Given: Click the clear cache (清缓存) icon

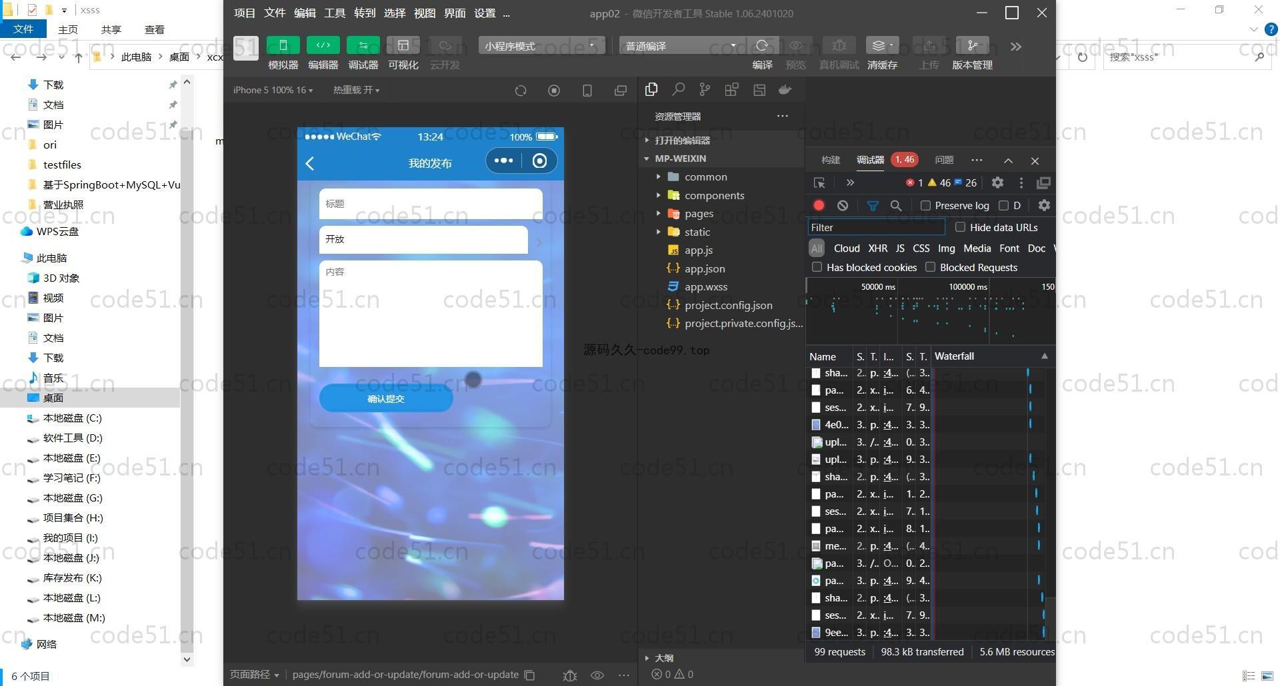Looking at the screenshot, I should coord(882,45).
